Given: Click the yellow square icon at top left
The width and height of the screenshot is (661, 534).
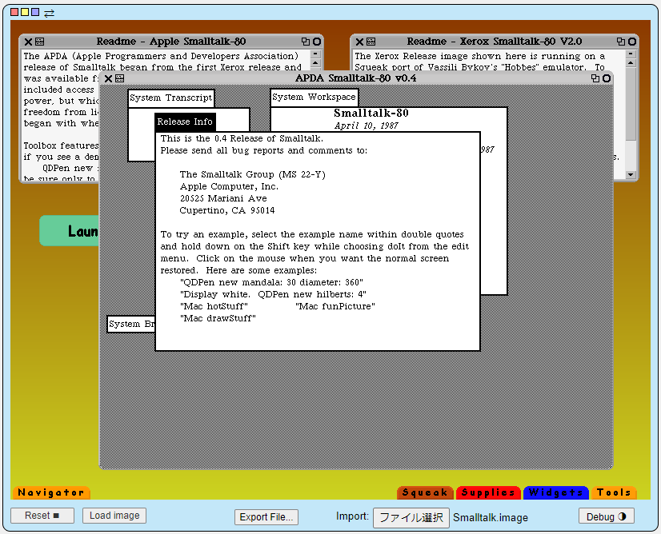Looking at the screenshot, I should (25, 13).
